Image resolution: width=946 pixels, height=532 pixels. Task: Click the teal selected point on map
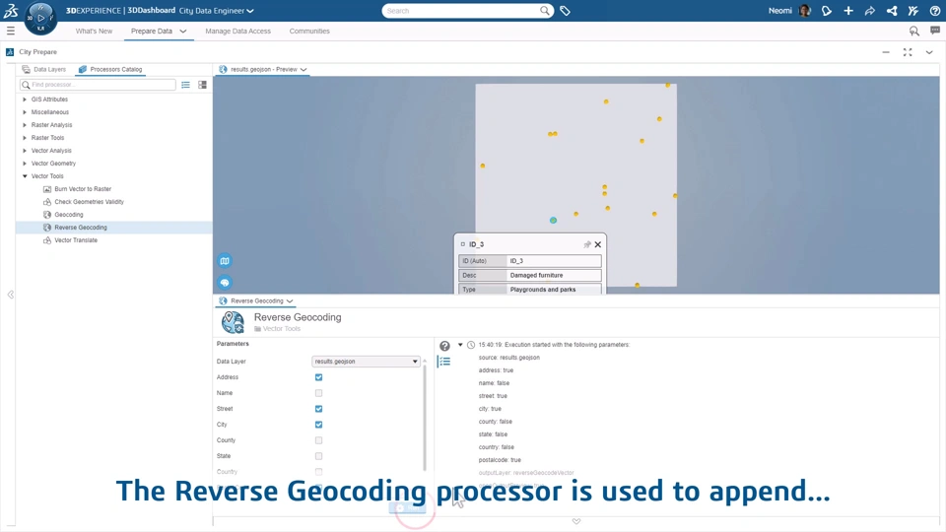[553, 220]
